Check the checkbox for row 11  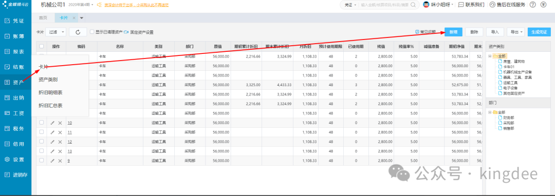click(x=42, y=132)
